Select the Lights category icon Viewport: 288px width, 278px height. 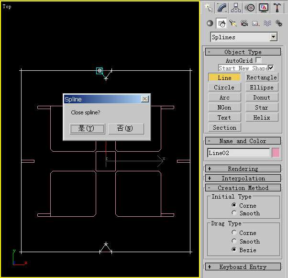pyautogui.click(x=233, y=23)
